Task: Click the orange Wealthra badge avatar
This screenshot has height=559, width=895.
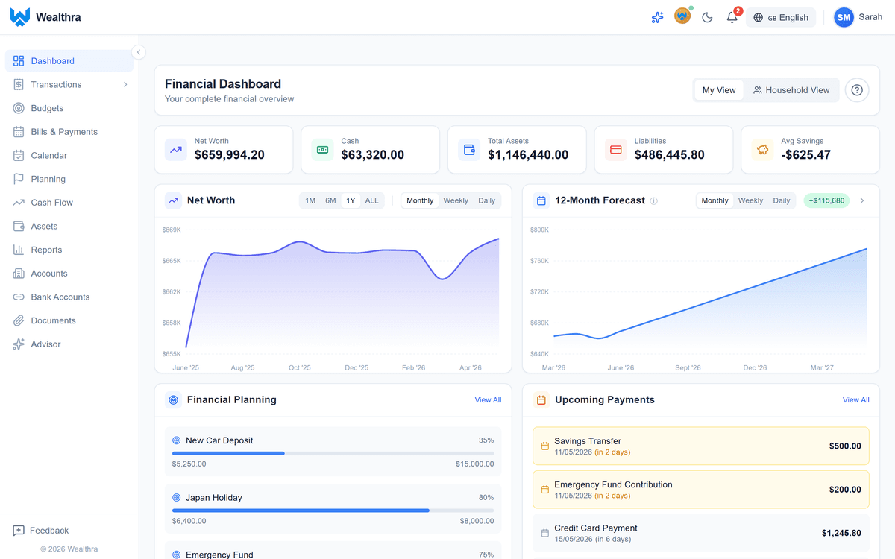Action: pyautogui.click(x=682, y=16)
